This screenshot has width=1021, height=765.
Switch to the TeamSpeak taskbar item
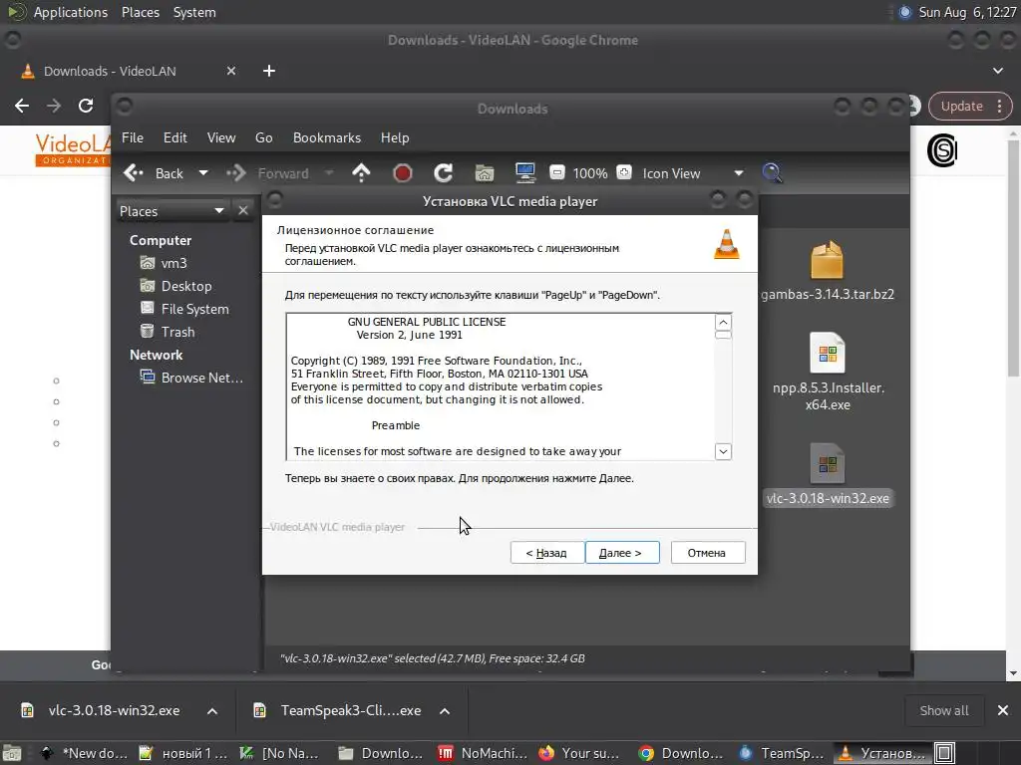pos(782,753)
